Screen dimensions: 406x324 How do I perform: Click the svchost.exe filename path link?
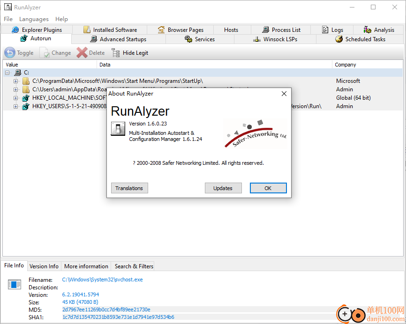click(102, 280)
